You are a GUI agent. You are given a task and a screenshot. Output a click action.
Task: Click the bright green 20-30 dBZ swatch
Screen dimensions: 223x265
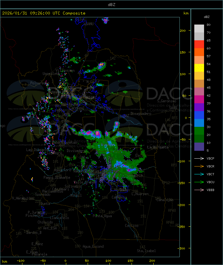coord(199,131)
